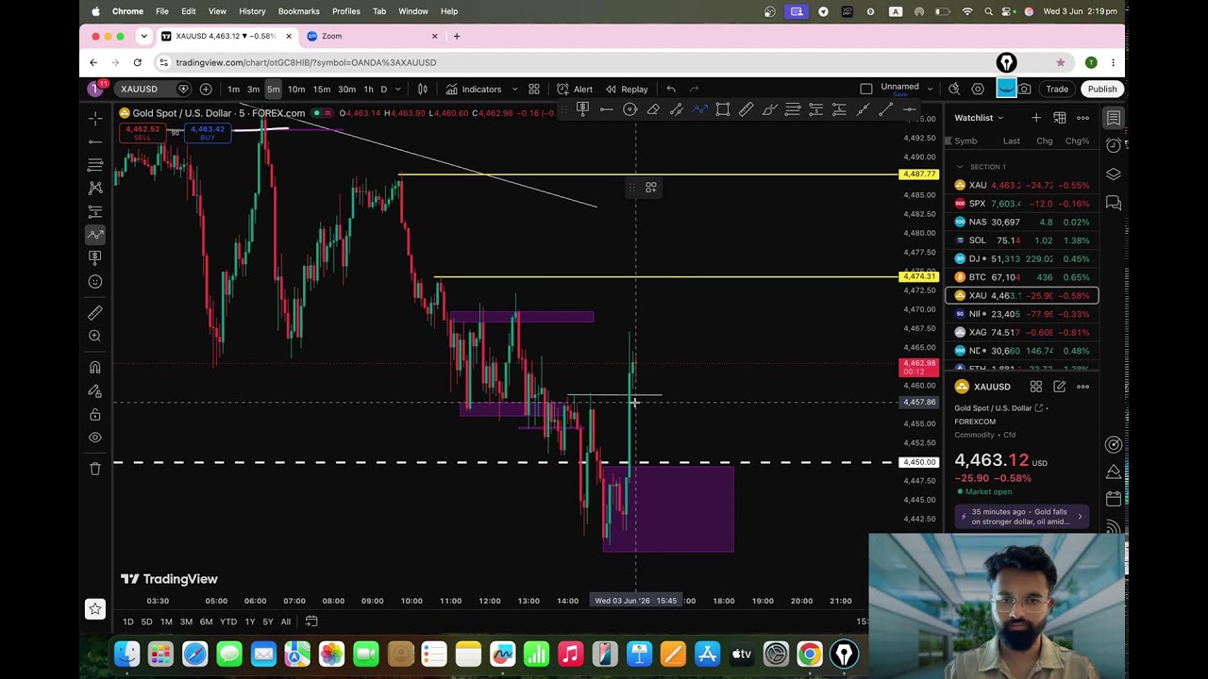Open the economic calendar sidebar icon
Viewport: 1208px width, 679px height.
coord(1114,499)
